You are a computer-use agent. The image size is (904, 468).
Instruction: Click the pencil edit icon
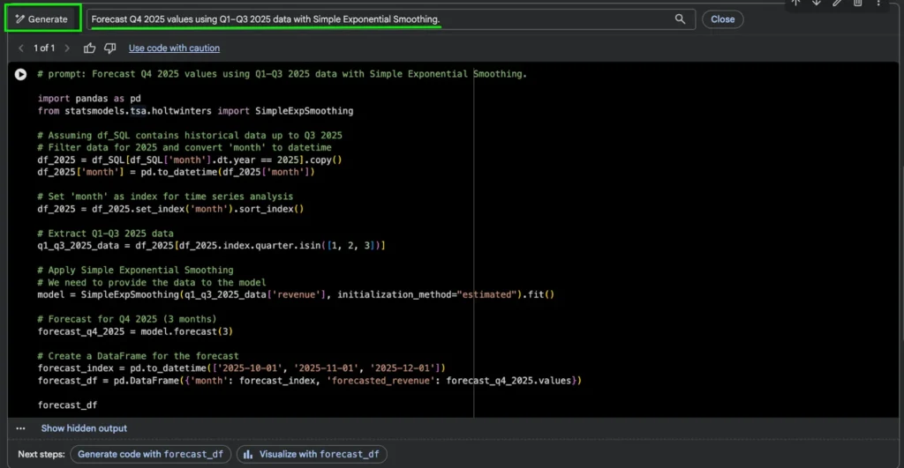pos(837,3)
